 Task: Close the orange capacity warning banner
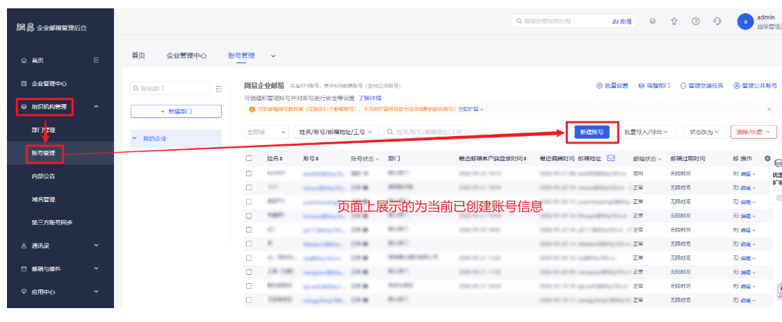tap(769, 109)
